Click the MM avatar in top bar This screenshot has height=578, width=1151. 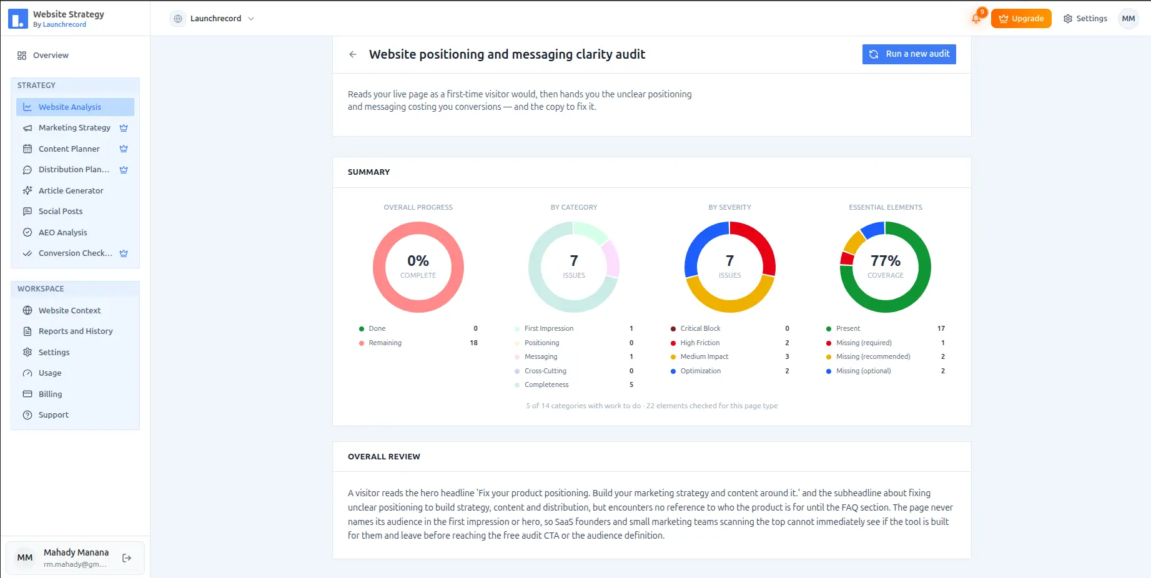[x=1128, y=19]
